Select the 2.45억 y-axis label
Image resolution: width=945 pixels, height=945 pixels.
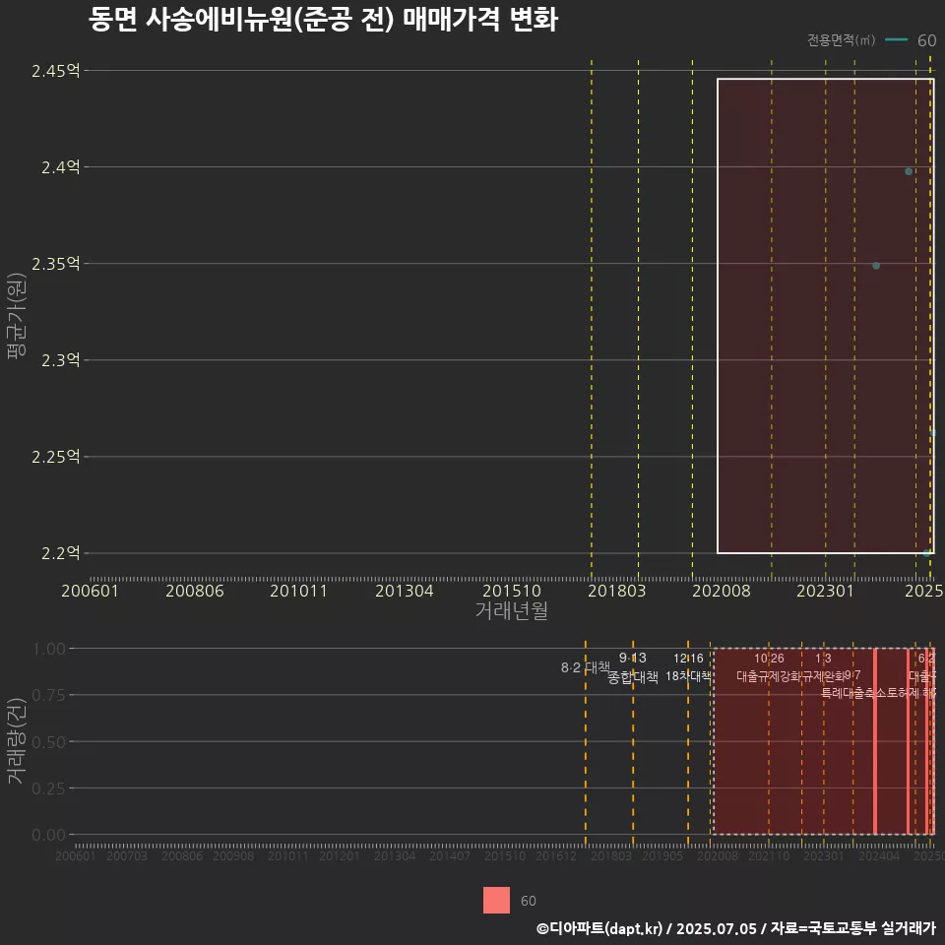click(55, 71)
